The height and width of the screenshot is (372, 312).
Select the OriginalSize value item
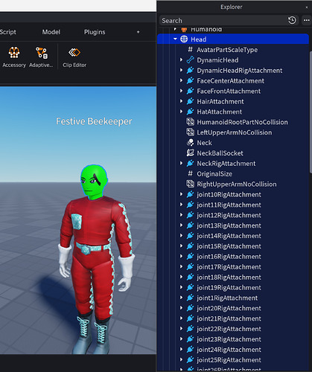click(214, 174)
